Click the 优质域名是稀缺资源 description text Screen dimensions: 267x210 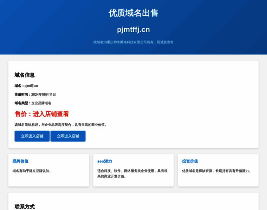click(x=217, y=171)
